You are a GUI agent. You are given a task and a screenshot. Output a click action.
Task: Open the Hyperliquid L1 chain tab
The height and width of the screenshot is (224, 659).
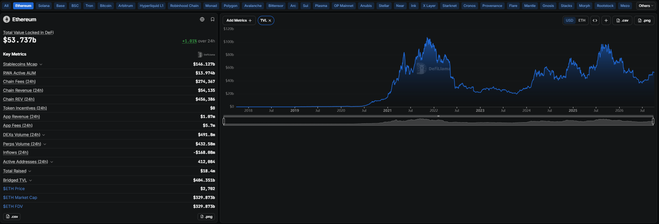tap(152, 6)
